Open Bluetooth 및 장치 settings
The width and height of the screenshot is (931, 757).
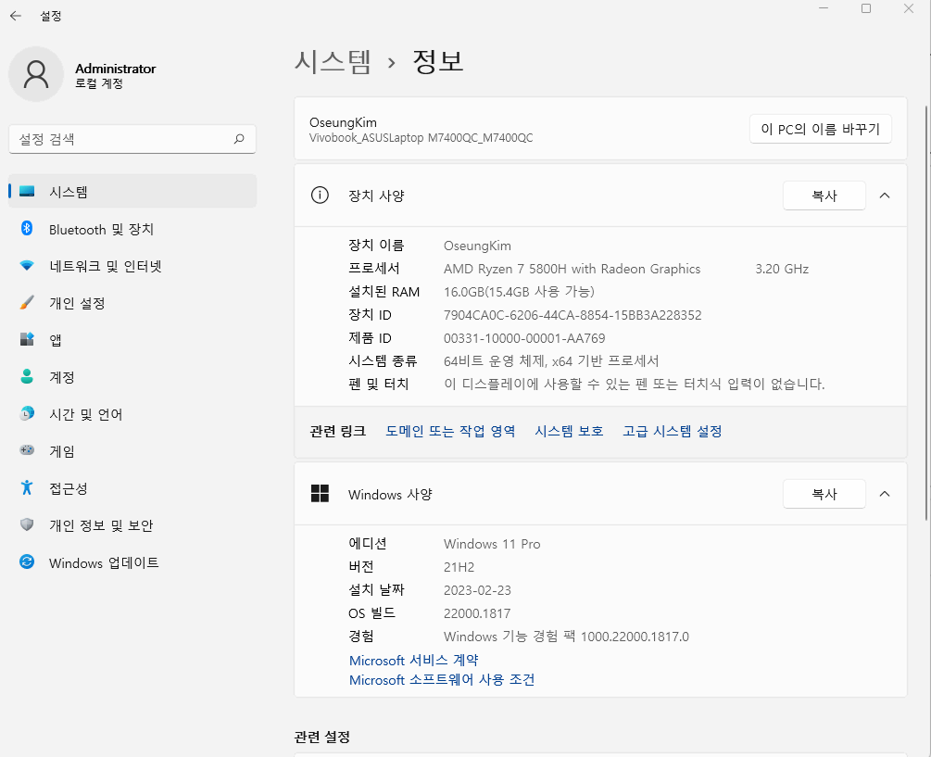coord(132,229)
